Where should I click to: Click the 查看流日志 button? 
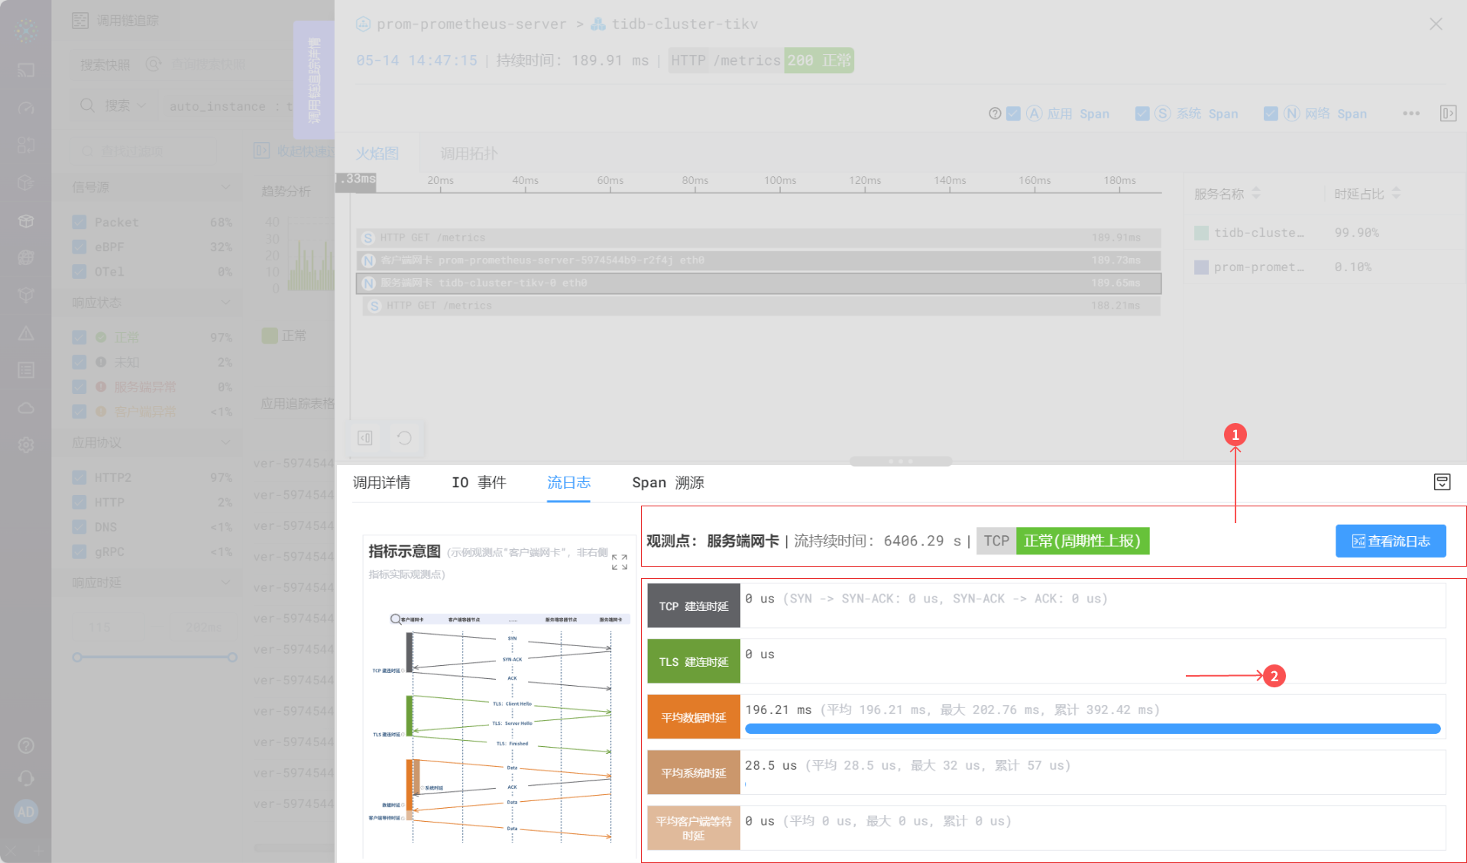pos(1390,541)
